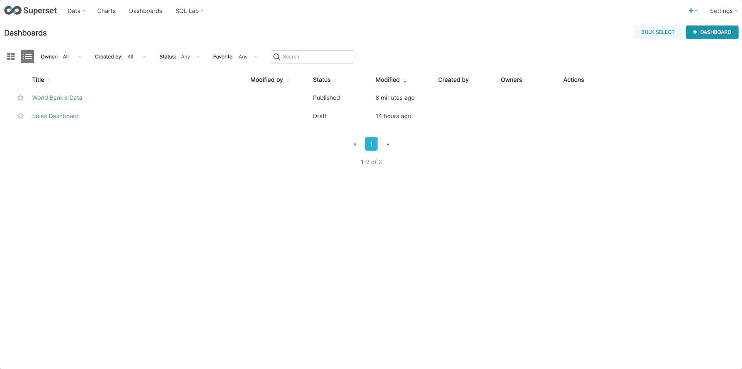Go to Charts page
This screenshot has width=742, height=369.
coord(106,11)
